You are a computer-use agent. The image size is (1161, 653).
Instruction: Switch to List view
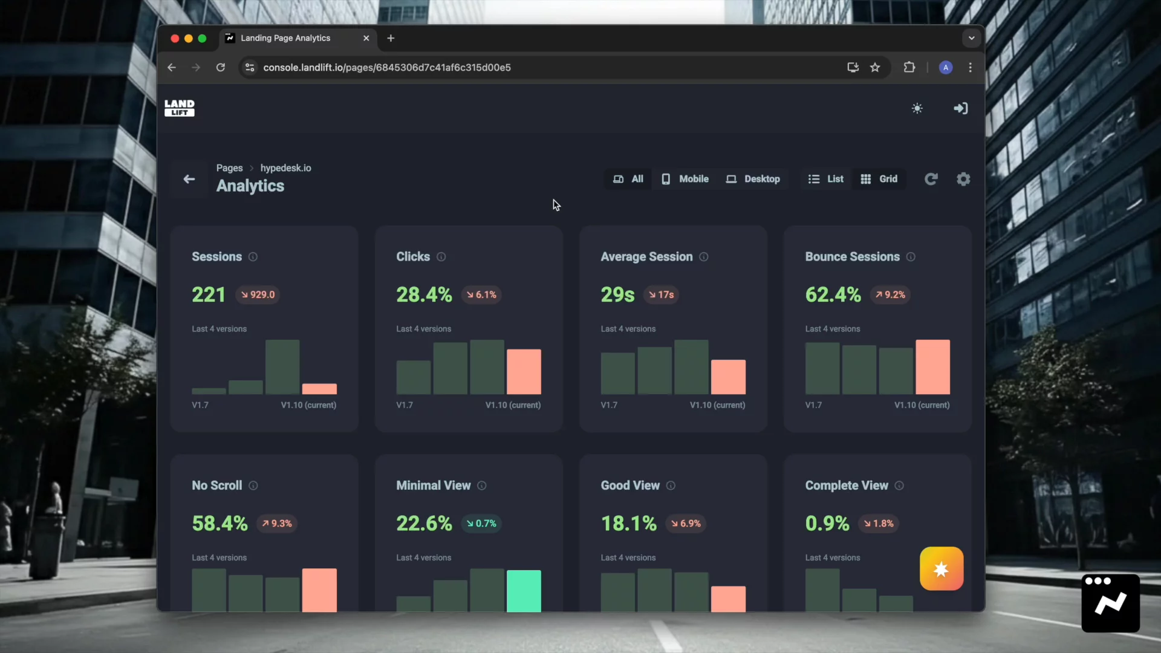pyautogui.click(x=826, y=179)
